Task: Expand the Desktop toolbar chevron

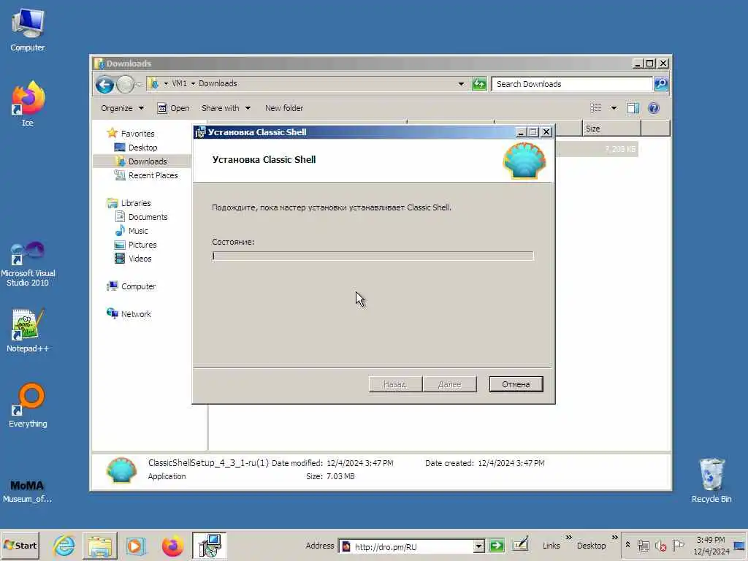Action: coord(615,538)
